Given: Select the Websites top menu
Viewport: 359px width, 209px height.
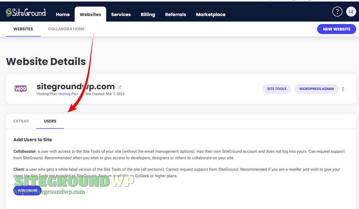Looking at the screenshot, I should (90, 14).
